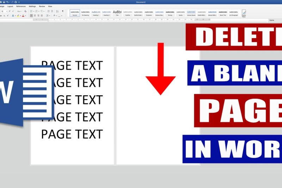Switch to the References tab
The width and height of the screenshot is (282, 188).
[x=21, y=6]
